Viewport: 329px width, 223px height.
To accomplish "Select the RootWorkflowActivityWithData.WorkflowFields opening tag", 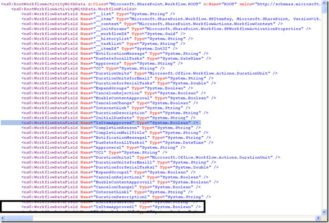I will (x=74, y=9).
